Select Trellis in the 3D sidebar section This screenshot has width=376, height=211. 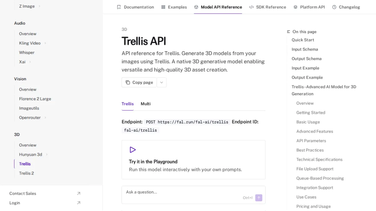point(25,164)
